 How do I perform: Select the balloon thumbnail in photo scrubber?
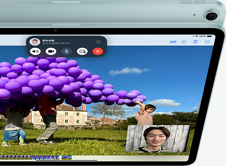coord(67,158)
